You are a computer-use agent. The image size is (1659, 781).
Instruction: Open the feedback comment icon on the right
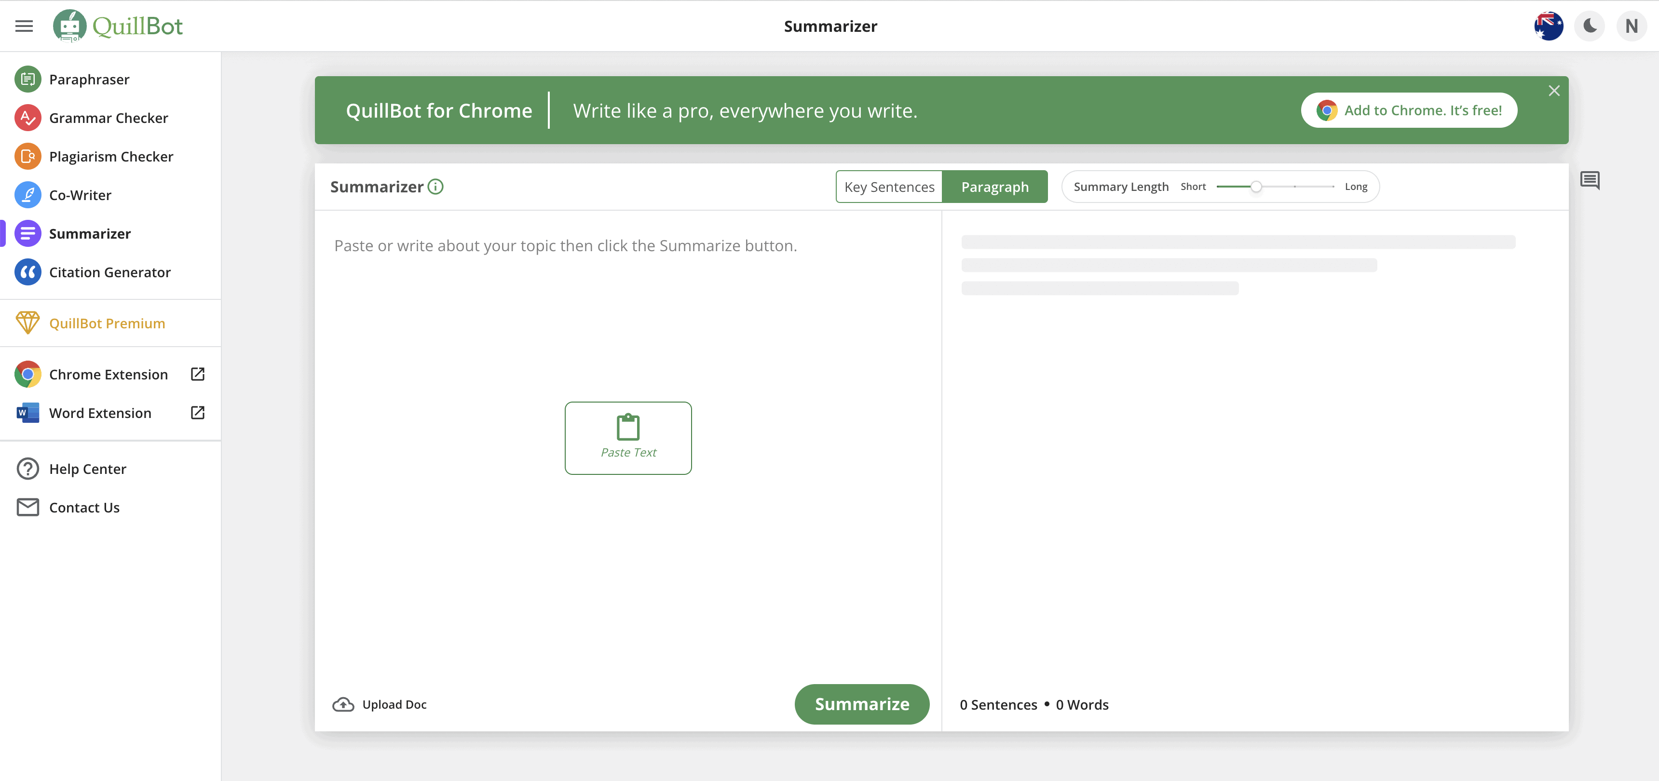1590,180
